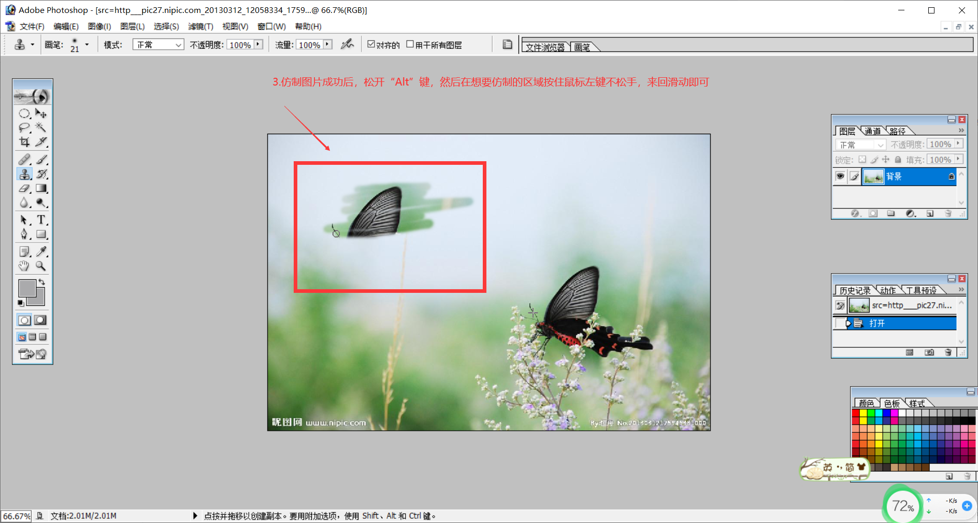The height and width of the screenshot is (523, 978).
Task: Delete layer with Layers panel trash icon
Action: tap(948, 214)
